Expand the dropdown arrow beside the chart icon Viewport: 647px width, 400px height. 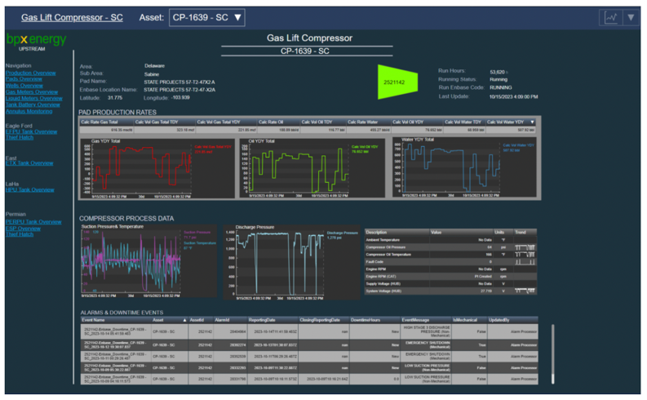(x=629, y=17)
